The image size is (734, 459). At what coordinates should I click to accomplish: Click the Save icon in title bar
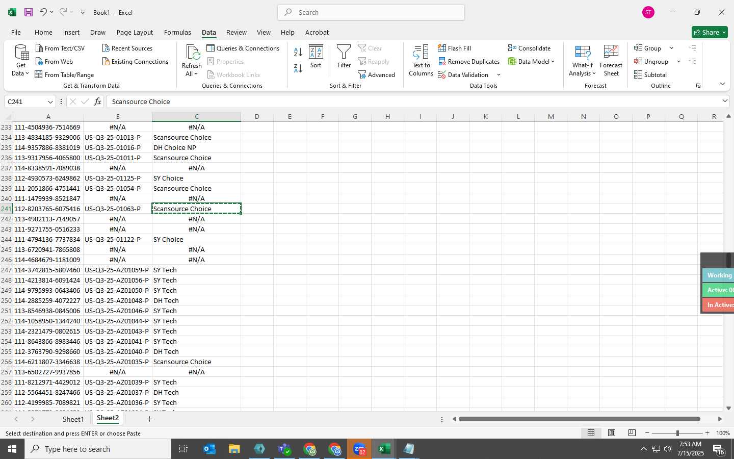coord(29,12)
